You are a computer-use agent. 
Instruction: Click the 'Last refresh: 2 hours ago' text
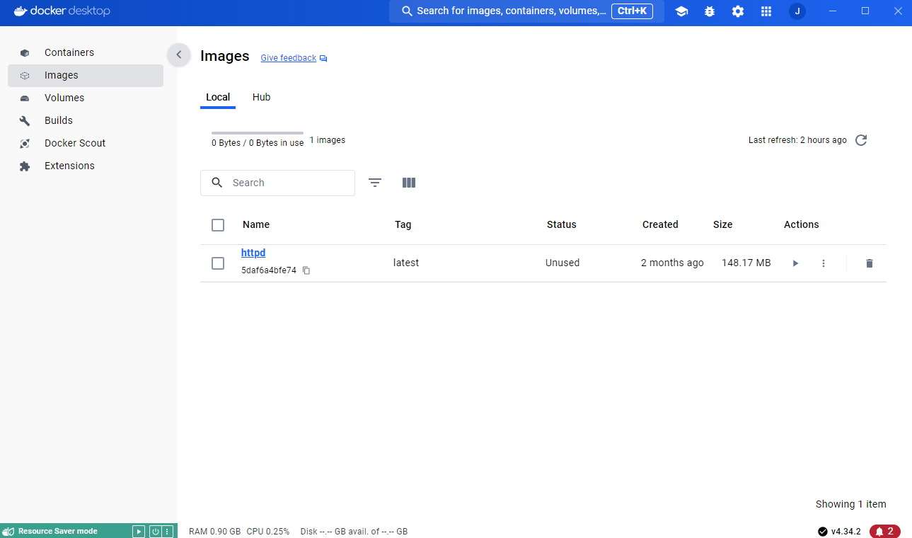(797, 140)
